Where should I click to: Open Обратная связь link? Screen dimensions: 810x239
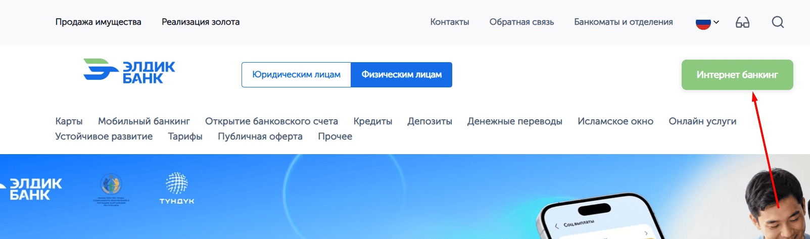click(521, 22)
